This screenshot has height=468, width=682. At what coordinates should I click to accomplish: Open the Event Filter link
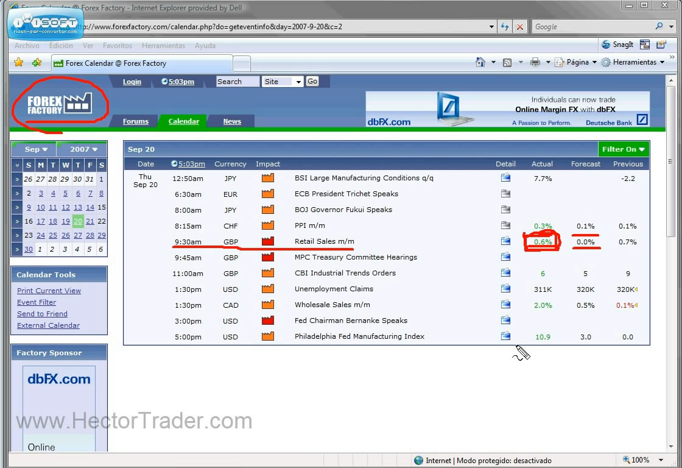pyautogui.click(x=37, y=302)
